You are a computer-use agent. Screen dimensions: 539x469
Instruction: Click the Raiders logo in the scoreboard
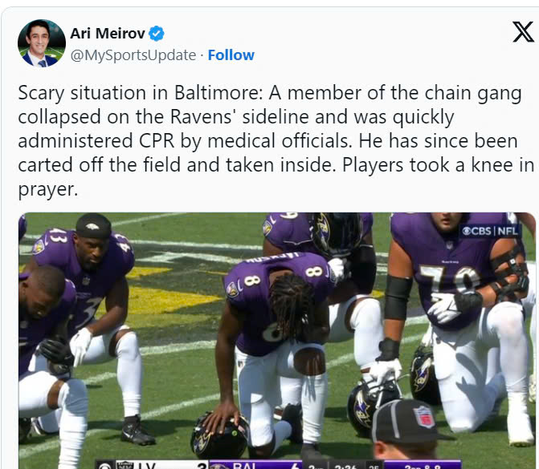125,466
